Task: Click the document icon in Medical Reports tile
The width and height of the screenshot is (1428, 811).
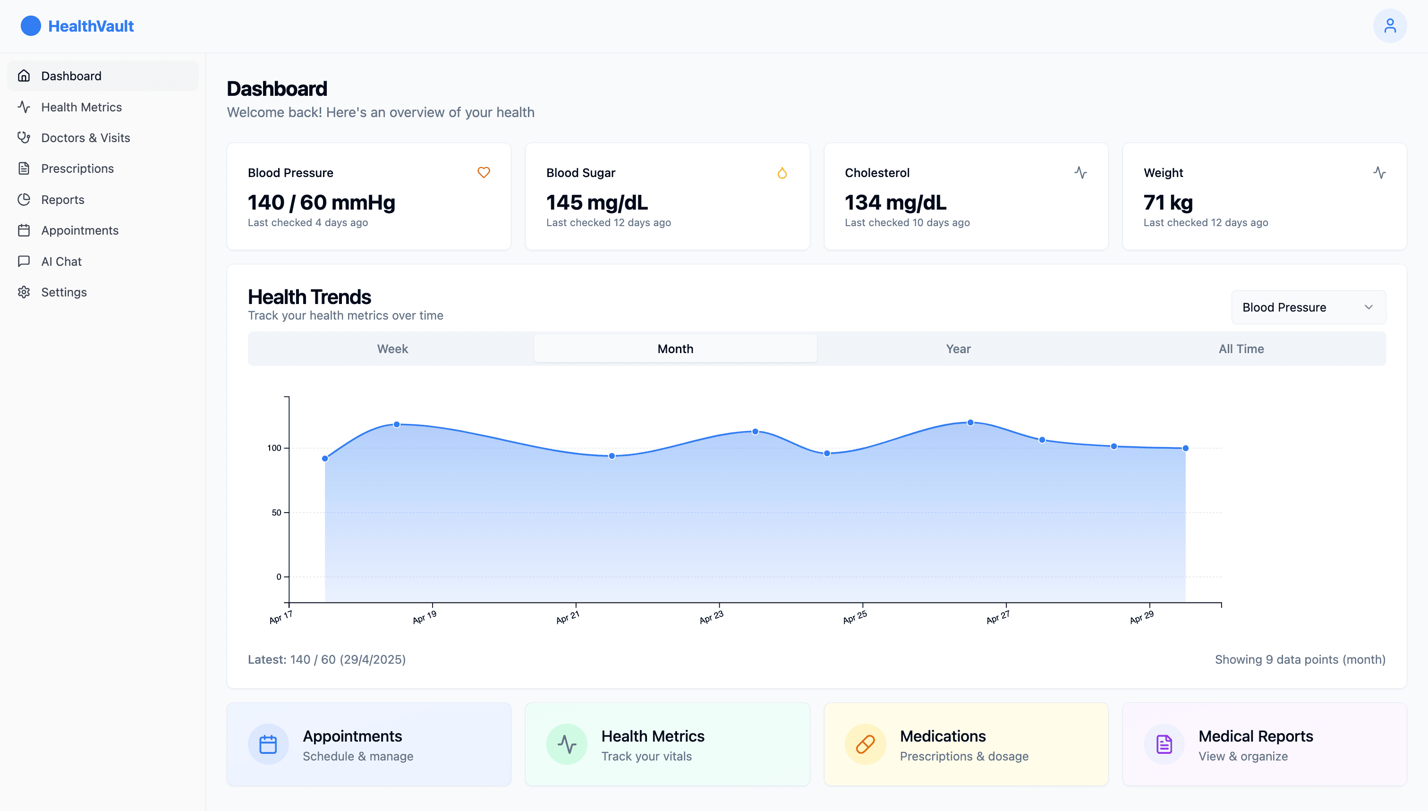Action: tap(1164, 744)
